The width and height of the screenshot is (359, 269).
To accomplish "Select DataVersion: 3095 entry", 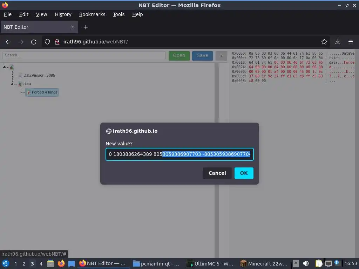I will coord(39,75).
